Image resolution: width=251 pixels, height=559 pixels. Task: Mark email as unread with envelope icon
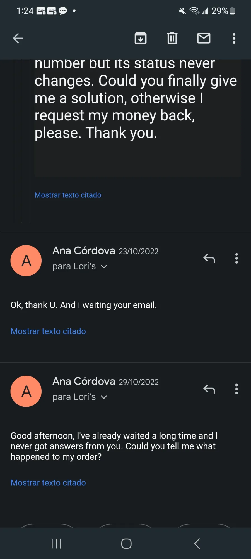coord(204,38)
